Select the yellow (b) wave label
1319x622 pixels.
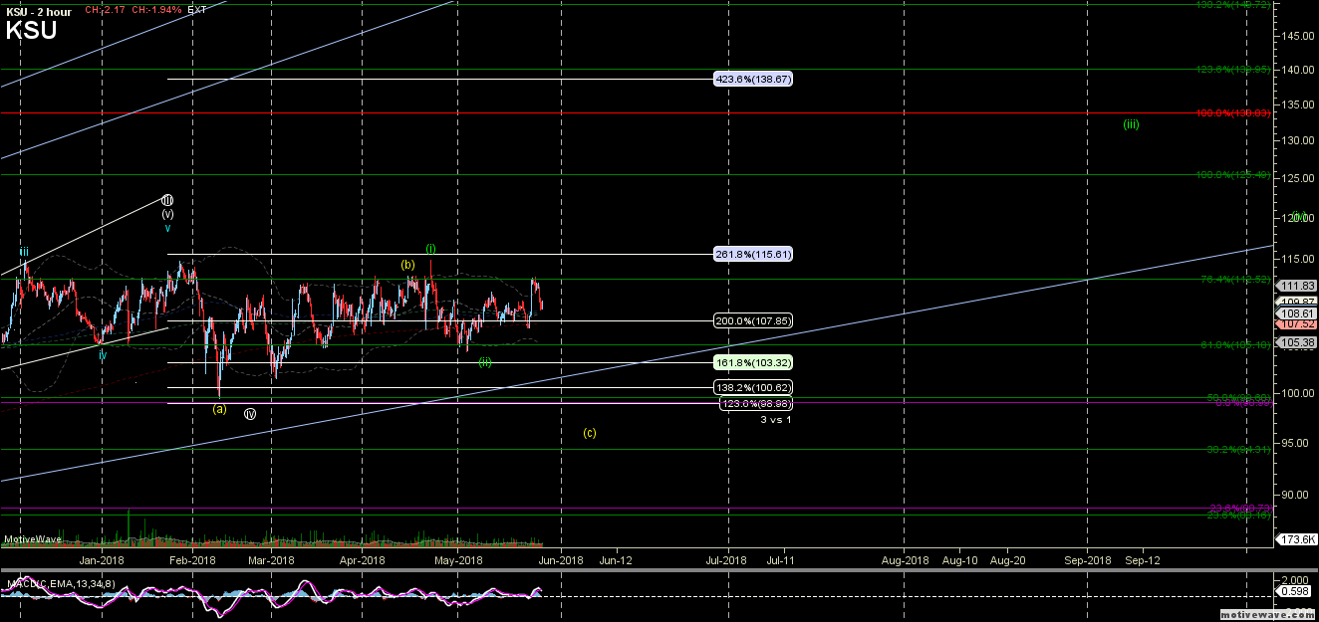point(407,265)
